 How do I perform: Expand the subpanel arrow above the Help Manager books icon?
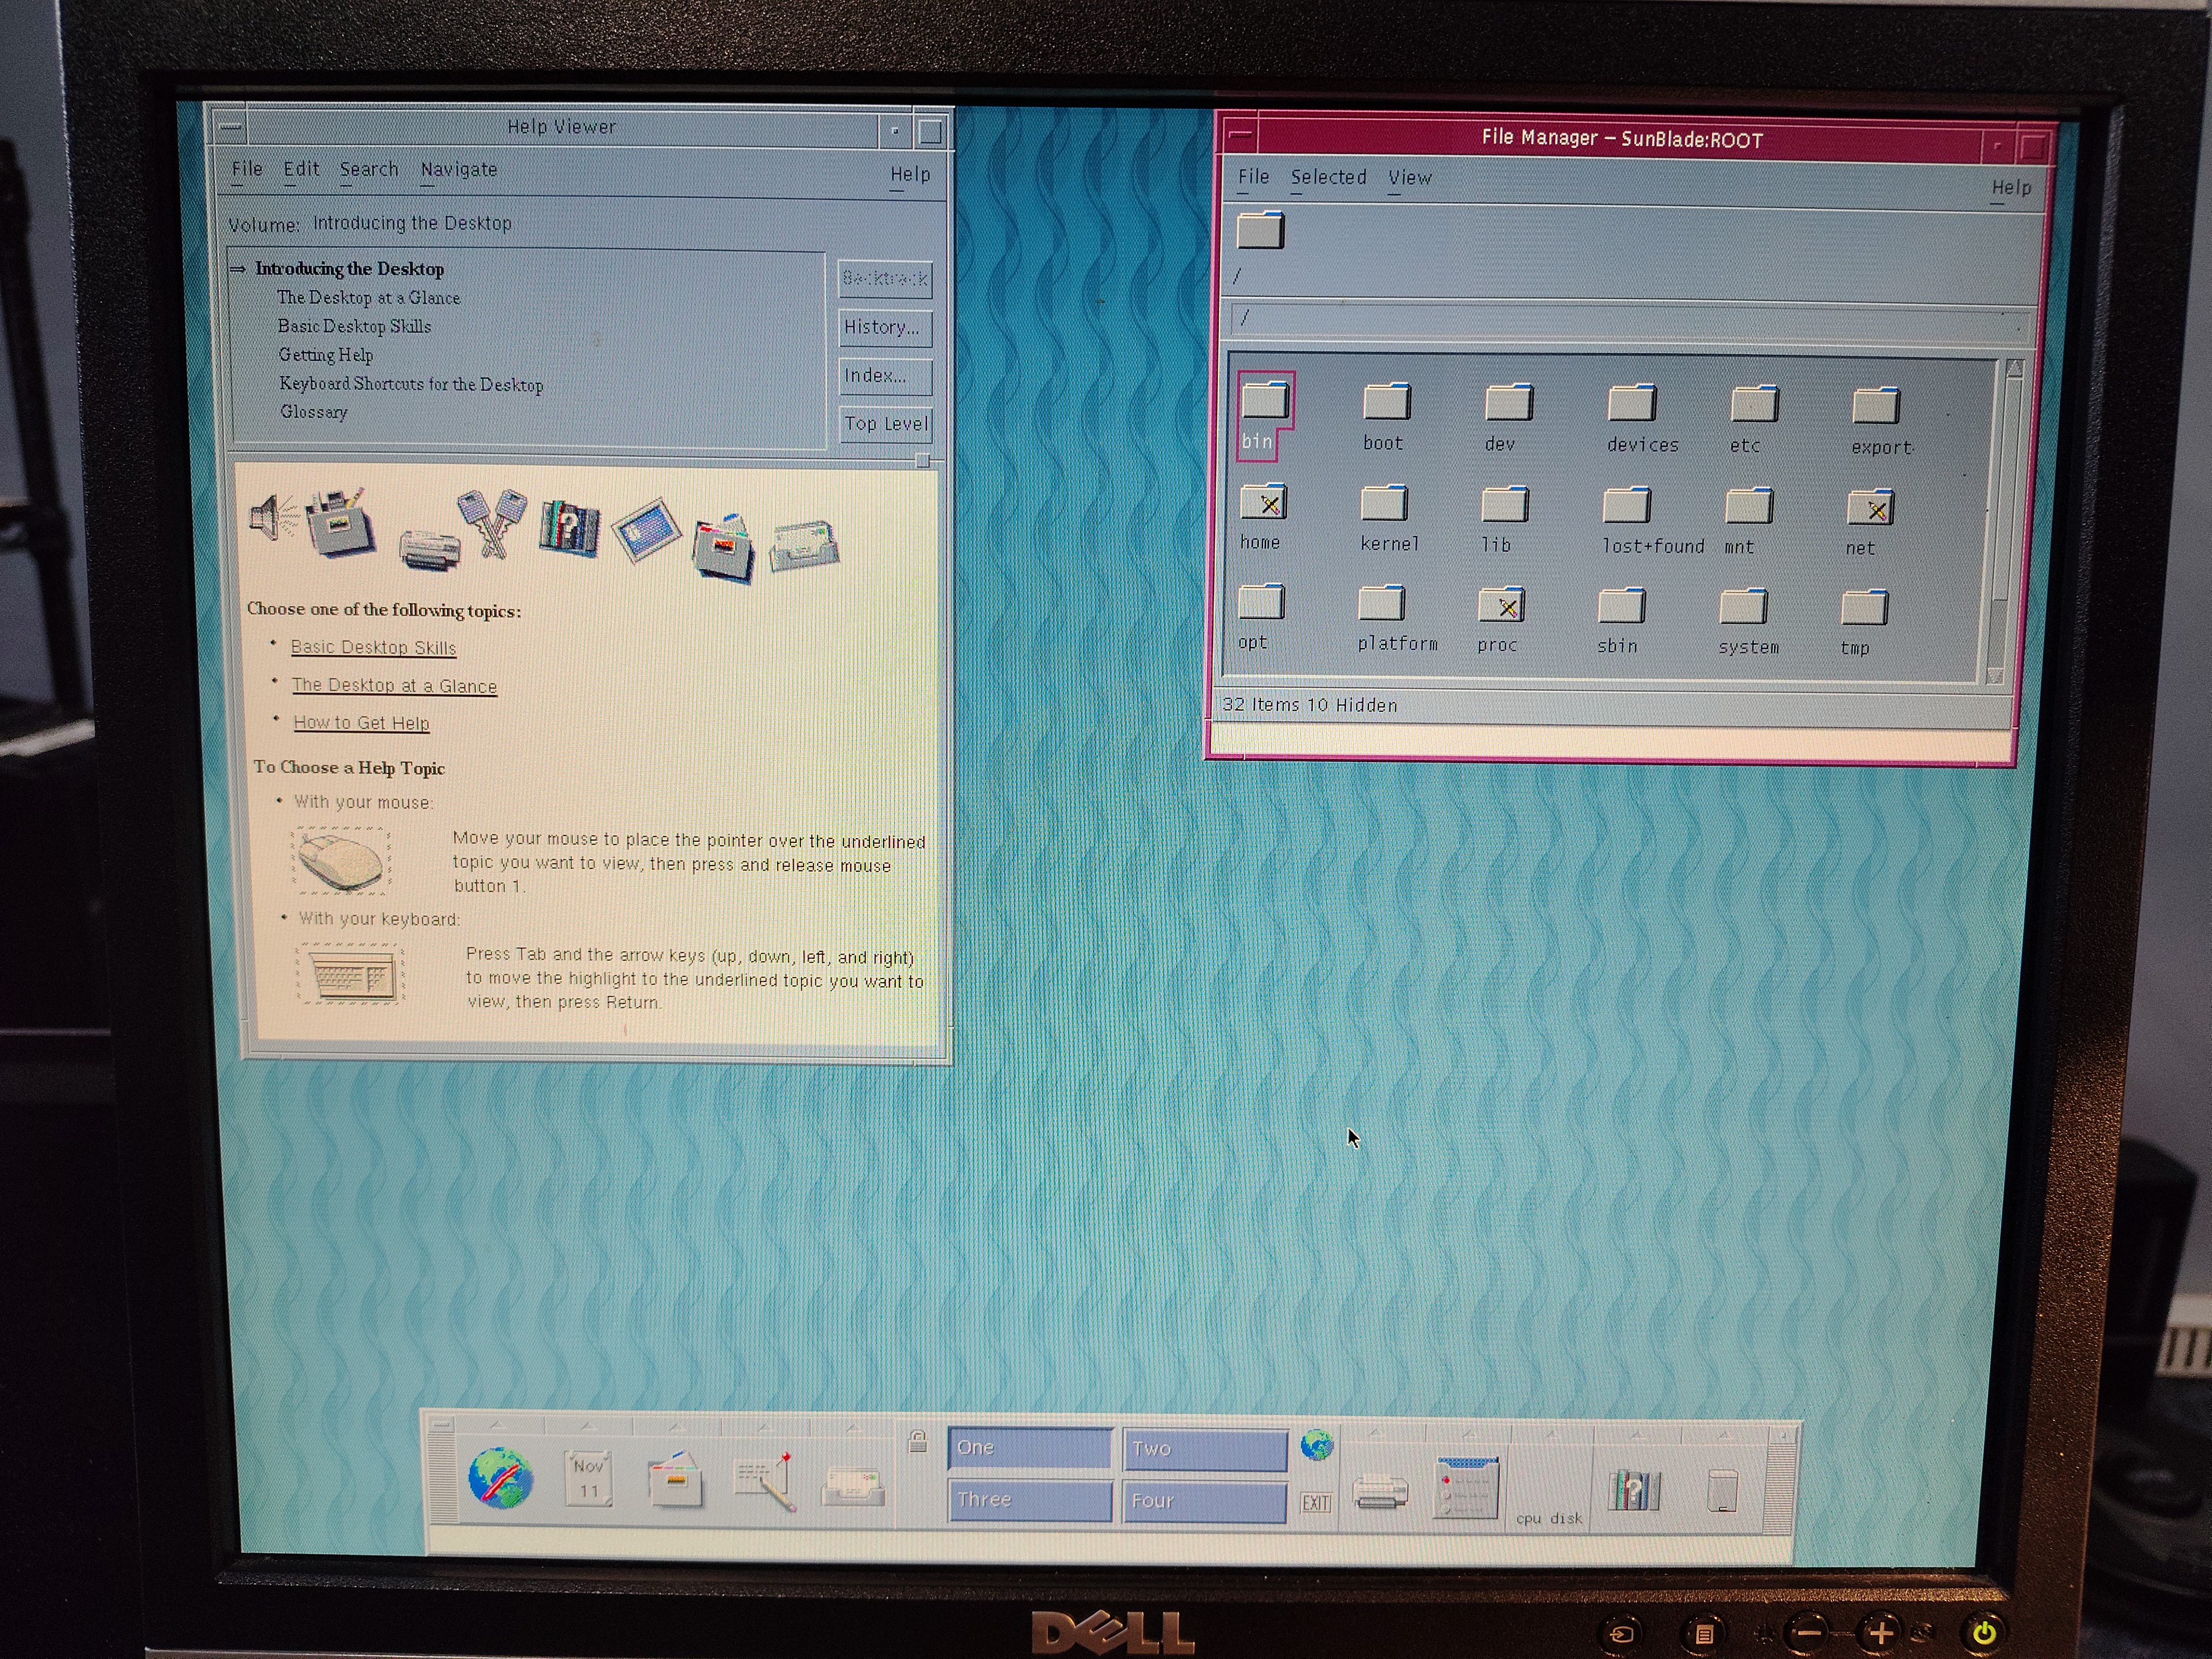[x=1637, y=1436]
